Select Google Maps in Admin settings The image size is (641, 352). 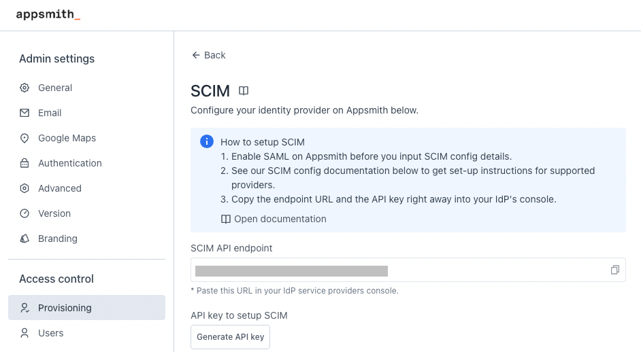click(67, 138)
